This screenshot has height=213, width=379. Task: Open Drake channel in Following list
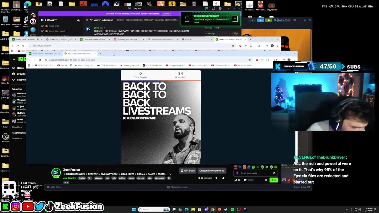tap(19, 121)
